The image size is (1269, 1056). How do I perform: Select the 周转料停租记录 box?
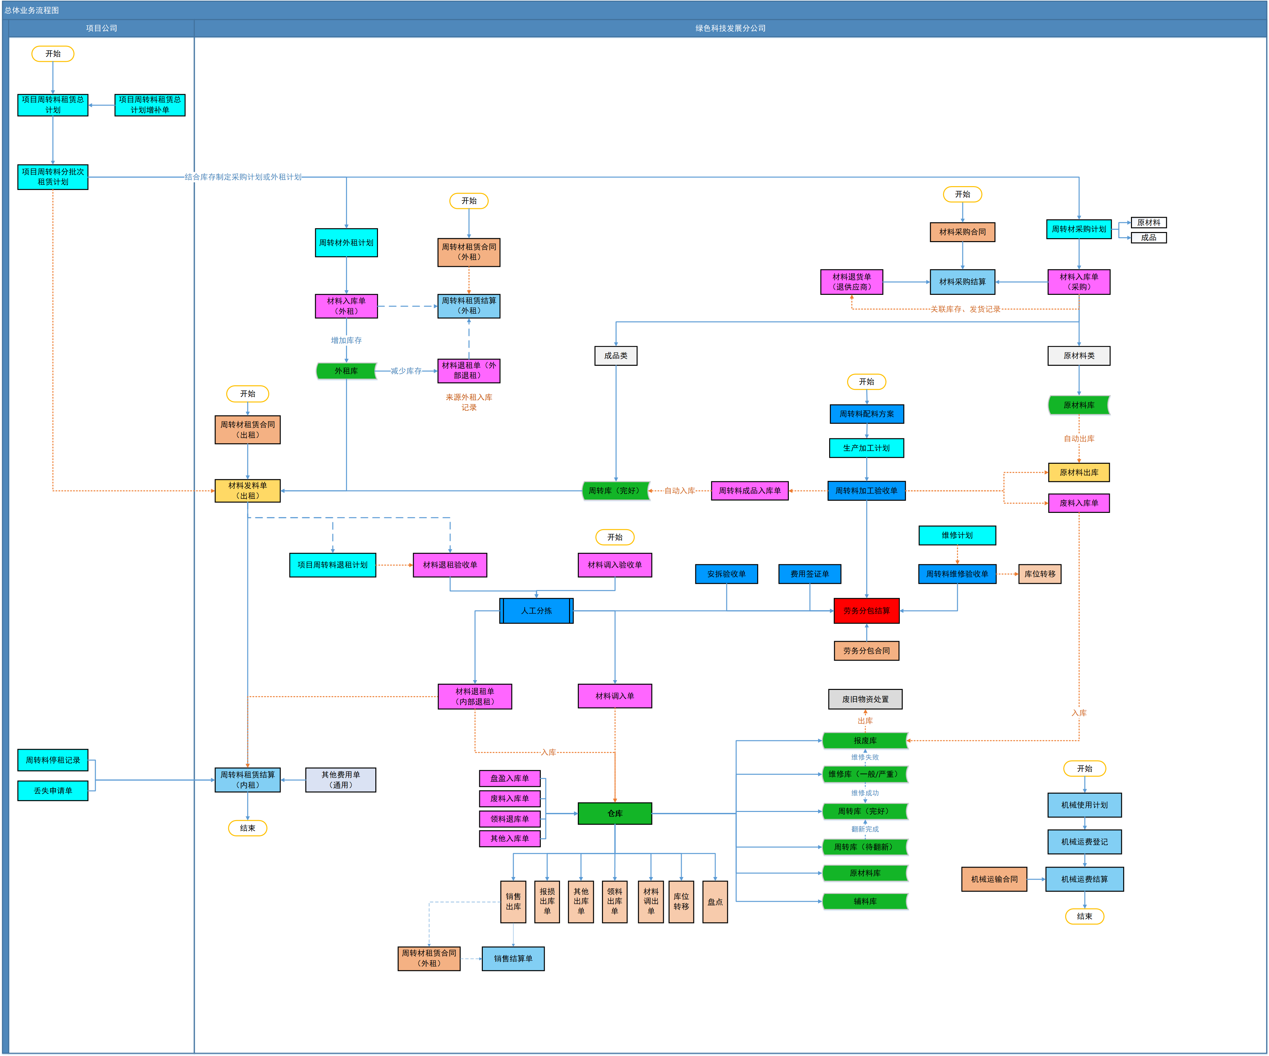pos(52,760)
